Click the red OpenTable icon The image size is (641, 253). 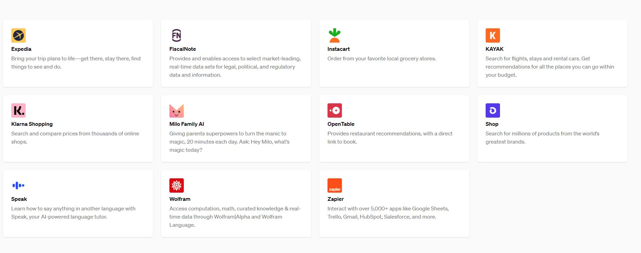[335, 110]
